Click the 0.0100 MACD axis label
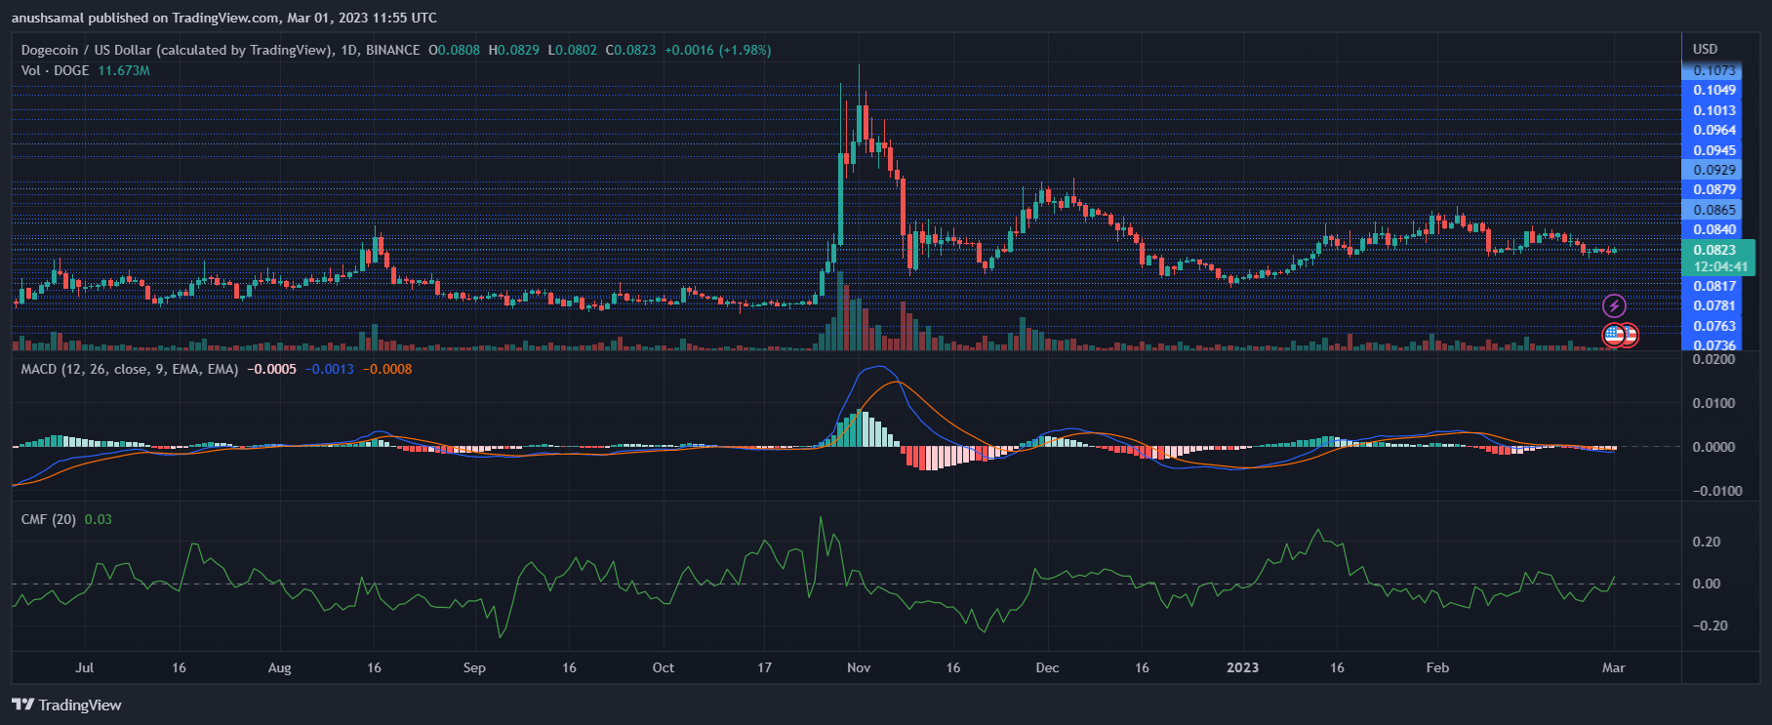 [x=1714, y=403]
